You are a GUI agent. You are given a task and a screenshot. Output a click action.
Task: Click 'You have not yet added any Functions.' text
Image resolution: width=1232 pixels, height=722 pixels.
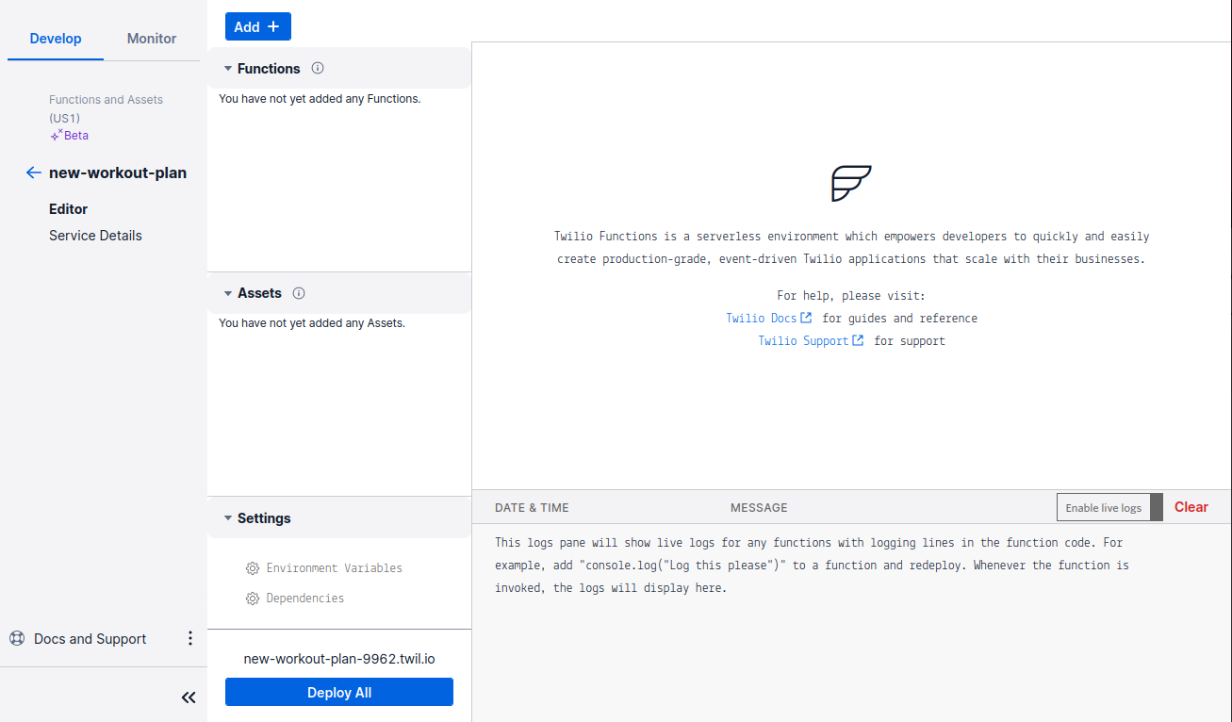(320, 98)
